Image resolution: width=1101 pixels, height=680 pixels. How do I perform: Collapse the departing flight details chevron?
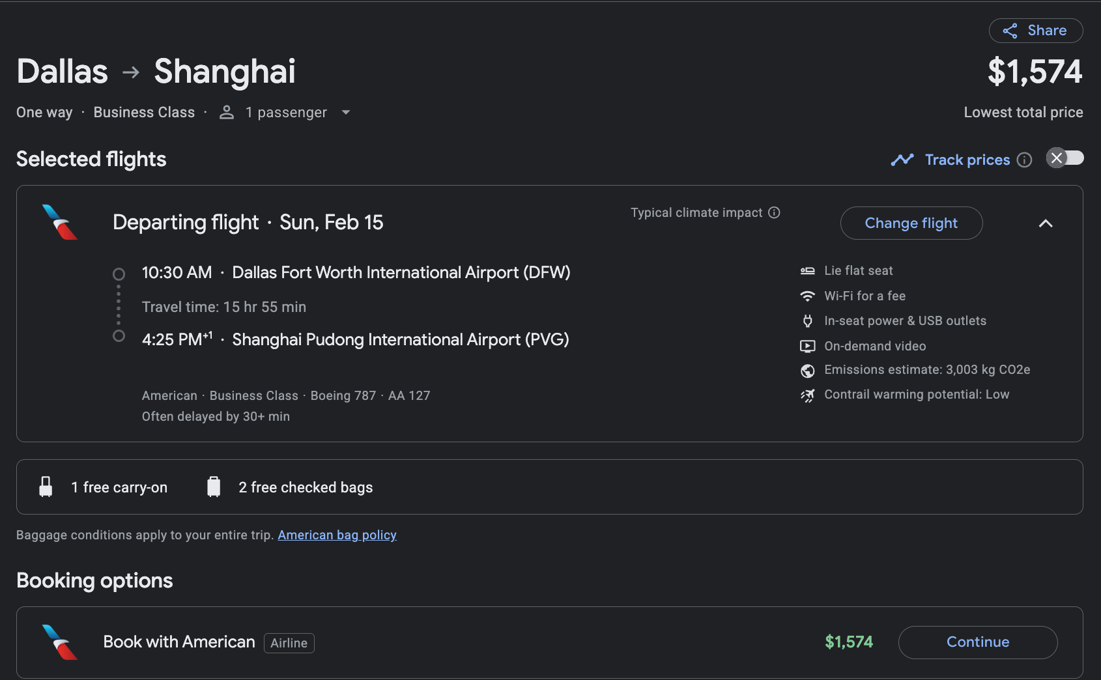[1046, 223]
